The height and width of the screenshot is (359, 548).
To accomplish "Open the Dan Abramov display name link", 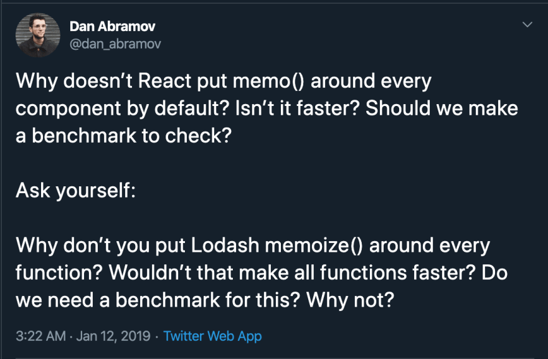I will 112,26.
